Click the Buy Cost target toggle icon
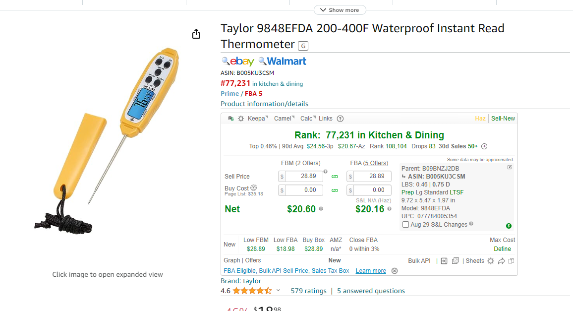The width and height of the screenshot is (573, 311). pos(254,187)
